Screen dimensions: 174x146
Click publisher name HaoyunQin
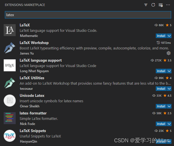[28, 141]
